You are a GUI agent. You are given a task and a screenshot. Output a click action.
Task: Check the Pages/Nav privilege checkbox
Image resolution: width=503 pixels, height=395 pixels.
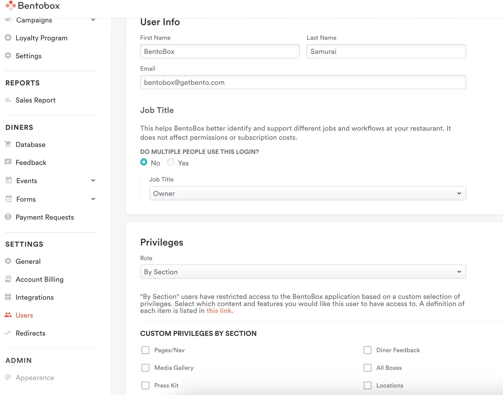tap(145, 350)
